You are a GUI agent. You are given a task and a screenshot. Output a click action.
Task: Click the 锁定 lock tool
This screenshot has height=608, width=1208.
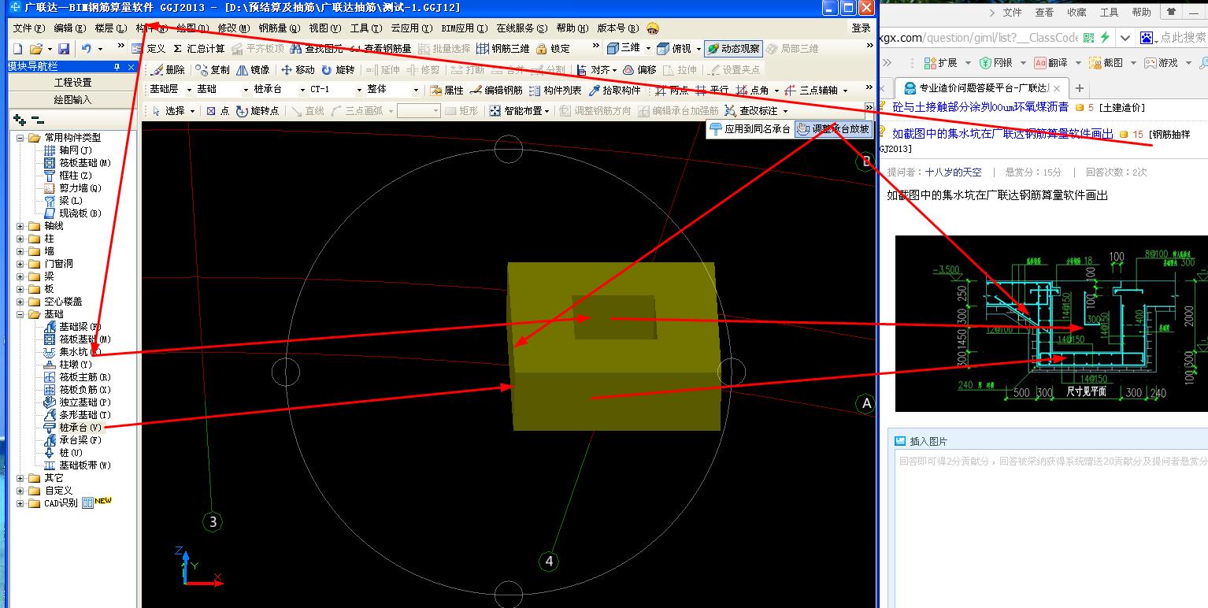tap(553, 49)
